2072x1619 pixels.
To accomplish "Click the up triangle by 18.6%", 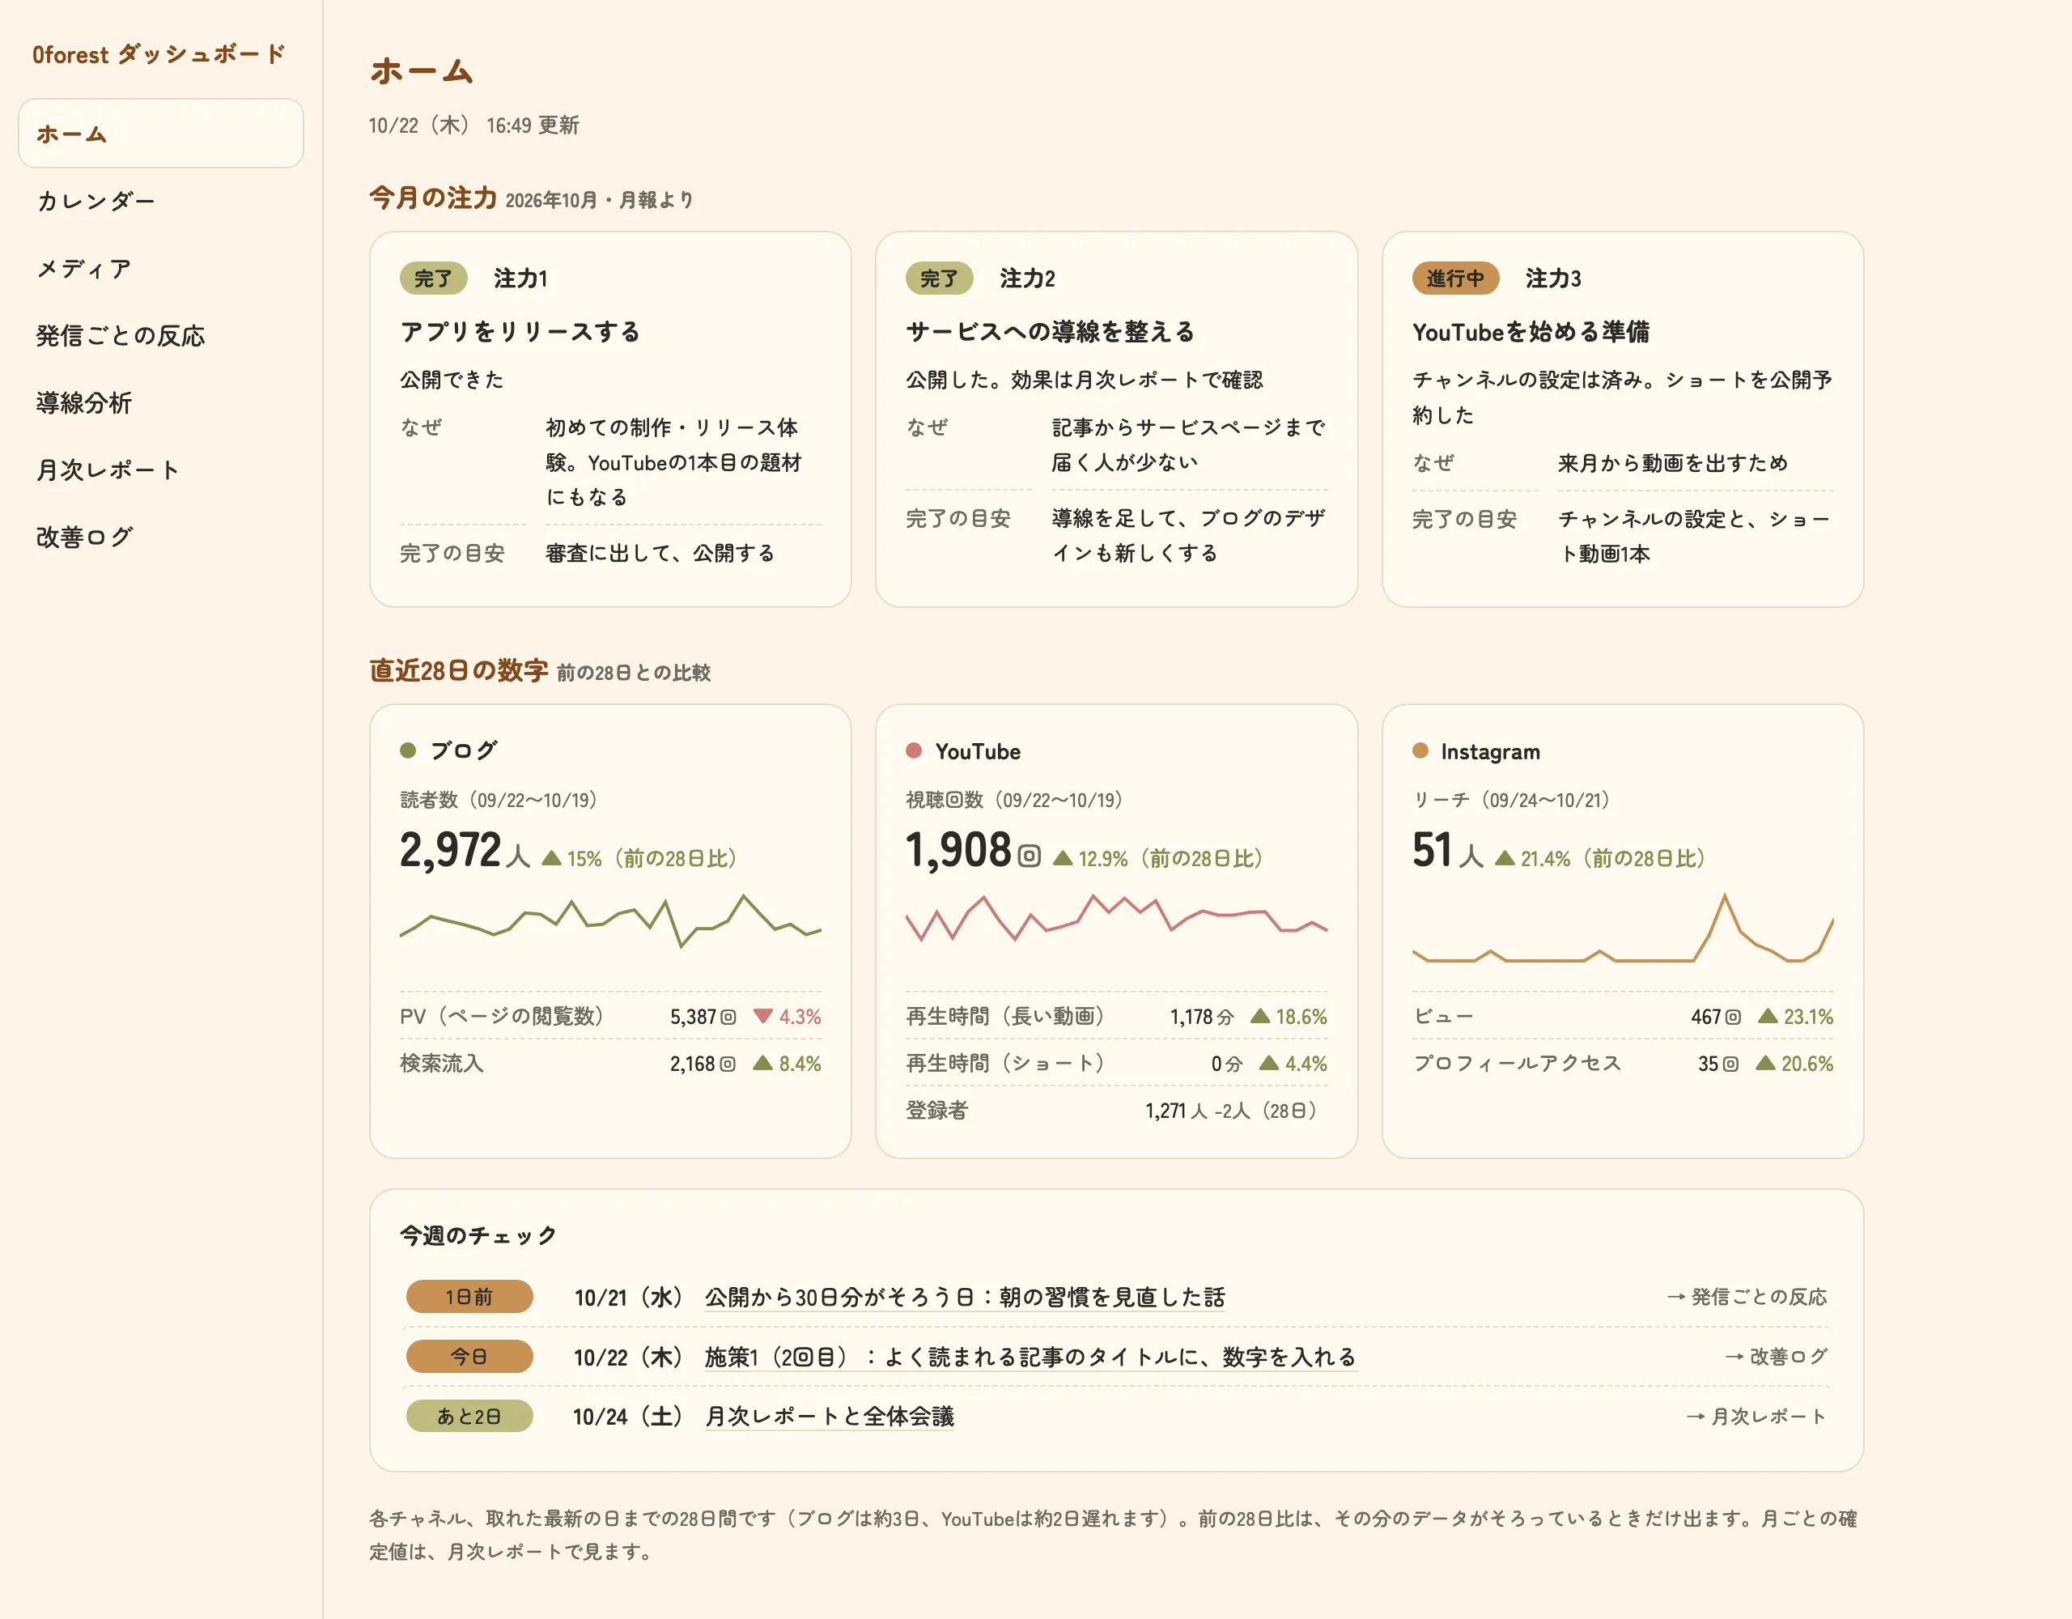I will 1260,1017.
